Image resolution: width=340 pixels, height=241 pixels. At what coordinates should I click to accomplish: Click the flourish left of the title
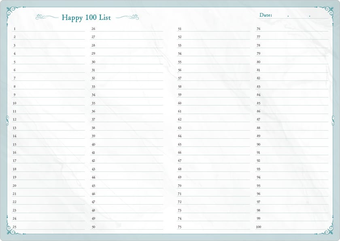point(47,17)
